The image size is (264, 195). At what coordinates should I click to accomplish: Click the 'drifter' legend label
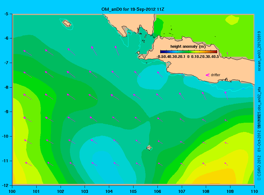click(x=215, y=75)
